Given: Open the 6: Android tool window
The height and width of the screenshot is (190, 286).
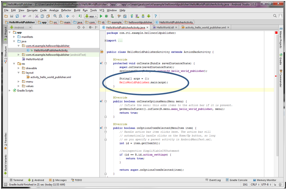Looking at the screenshot, I should [x=36, y=180].
